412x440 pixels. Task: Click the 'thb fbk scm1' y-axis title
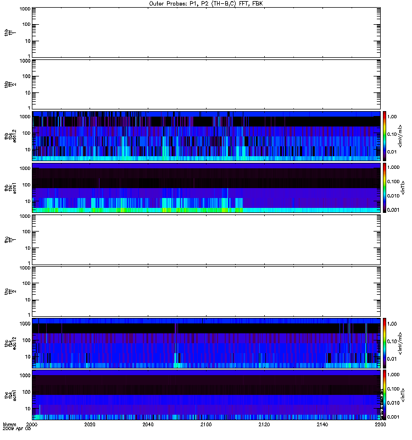pyautogui.click(x=10, y=188)
